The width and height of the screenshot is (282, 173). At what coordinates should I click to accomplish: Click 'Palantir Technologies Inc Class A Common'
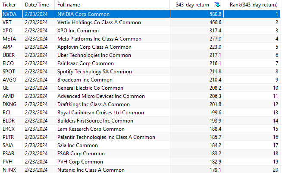point(106,137)
